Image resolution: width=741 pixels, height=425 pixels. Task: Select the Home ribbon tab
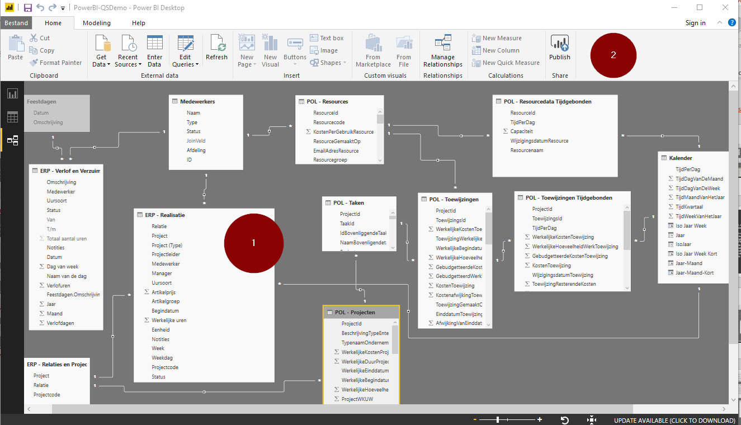tap(53, 23)
